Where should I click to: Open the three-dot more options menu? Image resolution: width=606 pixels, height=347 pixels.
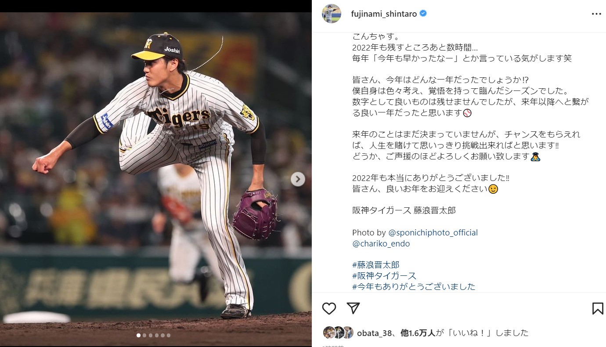596,14
